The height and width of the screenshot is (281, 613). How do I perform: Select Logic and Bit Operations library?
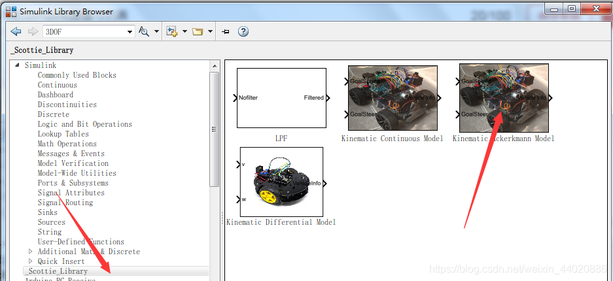85,124
